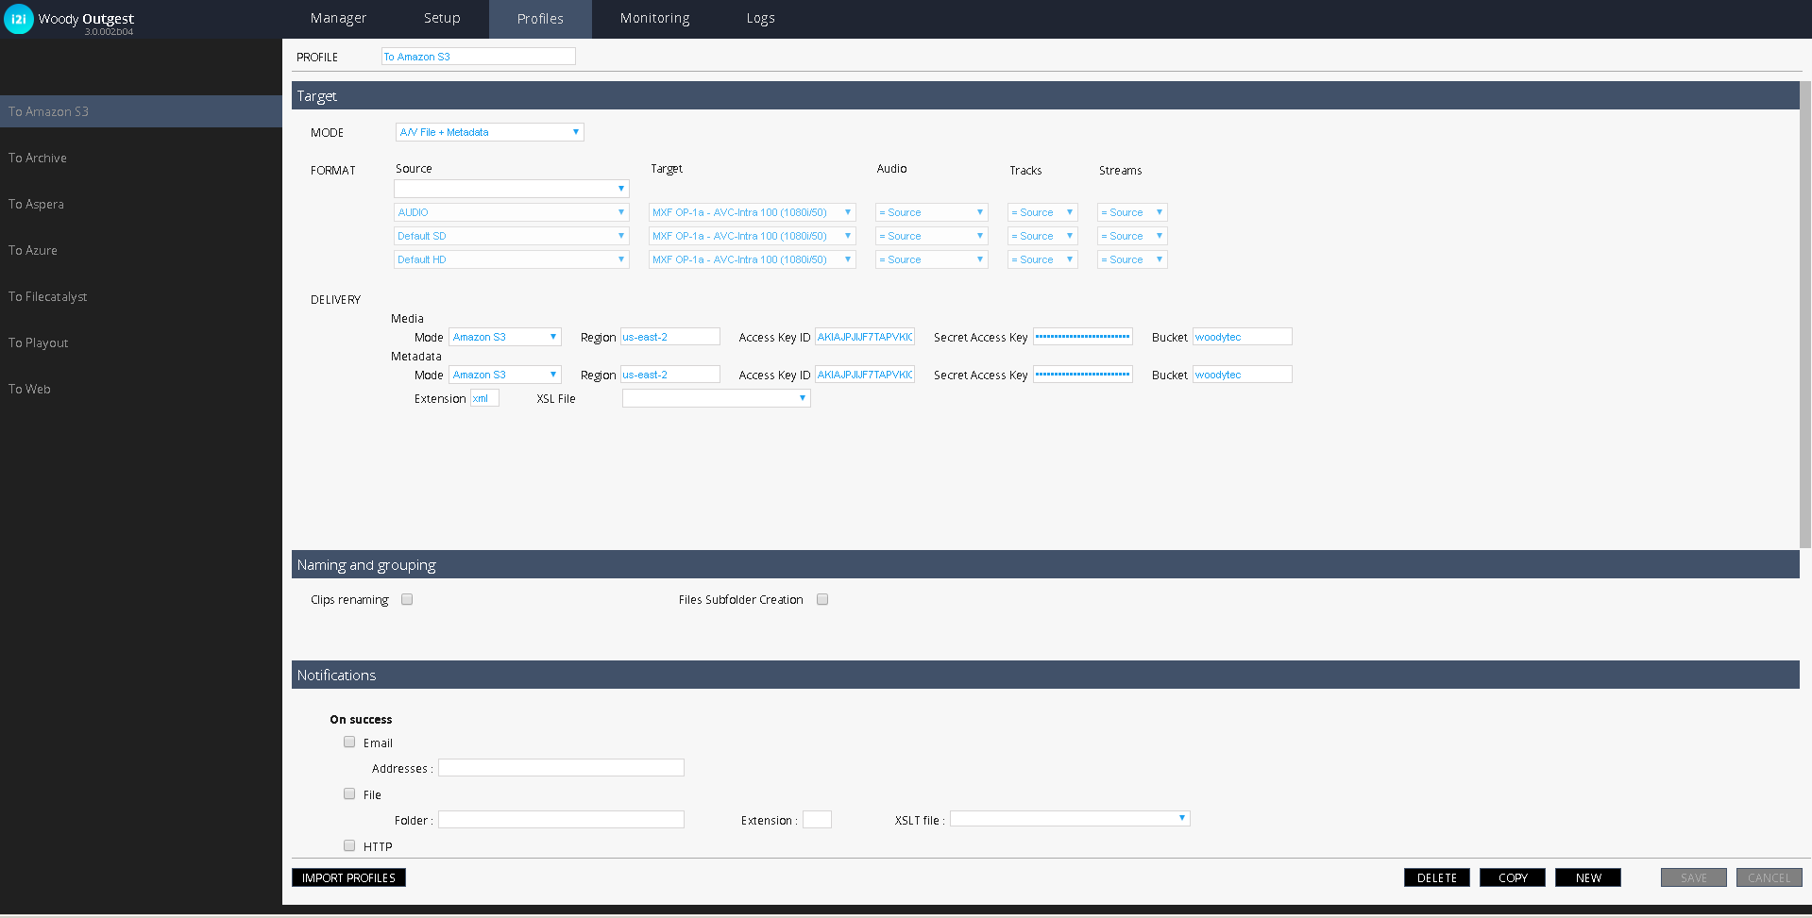This screenshot has height=918, width=1812.
Task: Click the notification file Extension field
Action: click(x=817, y=820)
